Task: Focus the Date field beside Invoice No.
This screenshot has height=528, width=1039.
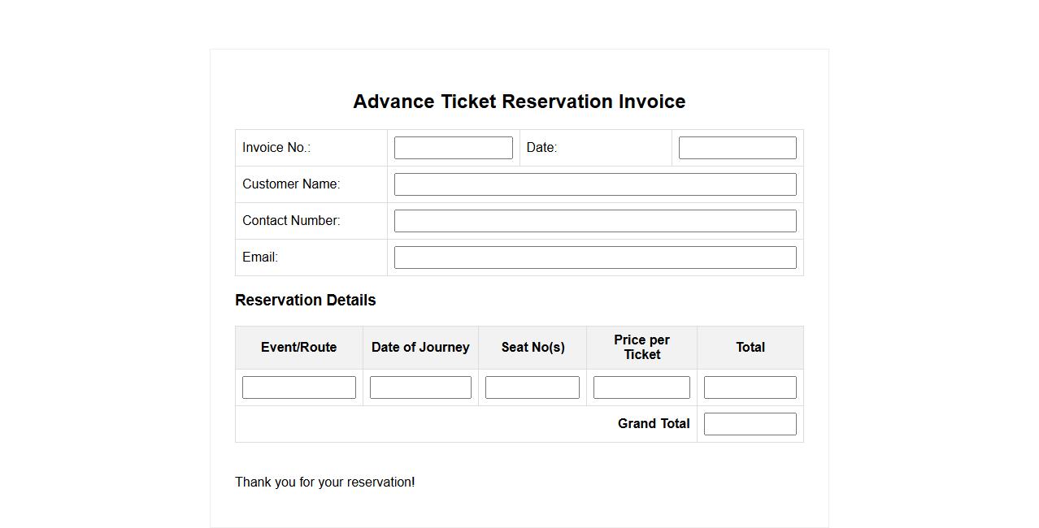Action: pyautogui.click(x=737, y=148)
